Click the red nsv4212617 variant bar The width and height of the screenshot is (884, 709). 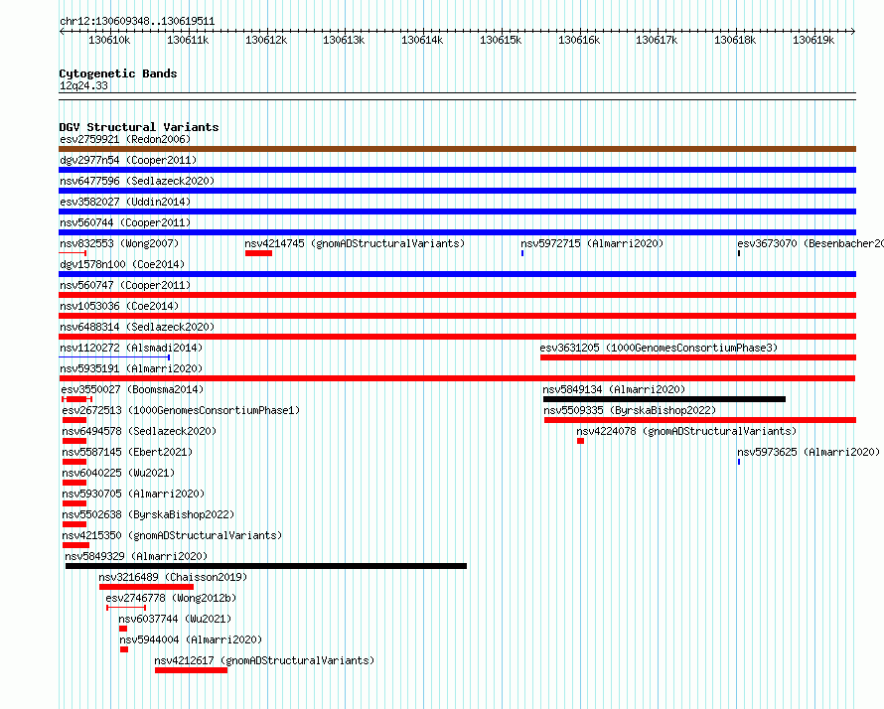click(x=191, y=670)
